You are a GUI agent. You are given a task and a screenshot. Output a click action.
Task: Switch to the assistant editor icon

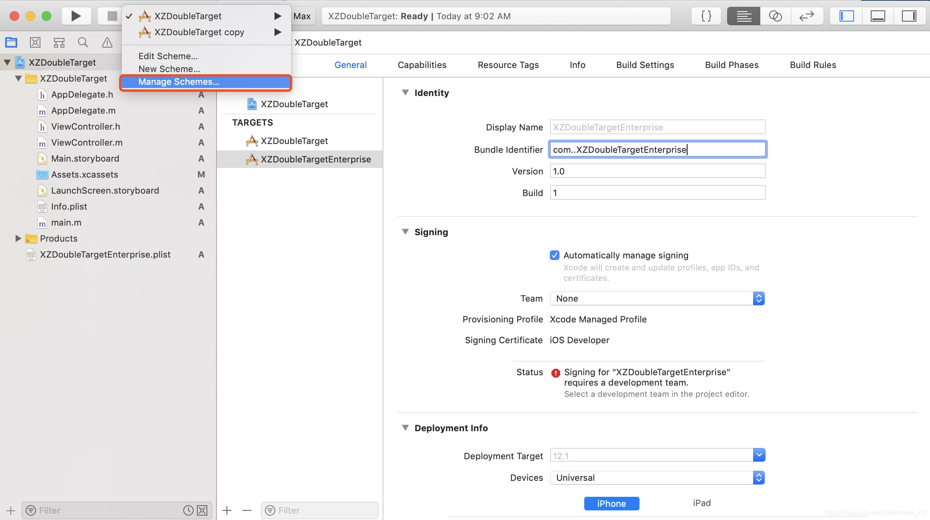tap(775, 16)
